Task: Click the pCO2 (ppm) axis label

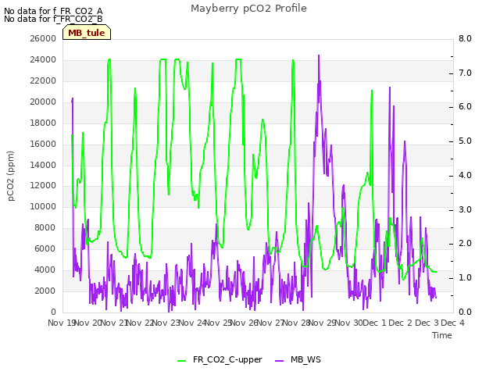Action: point(11,176)
